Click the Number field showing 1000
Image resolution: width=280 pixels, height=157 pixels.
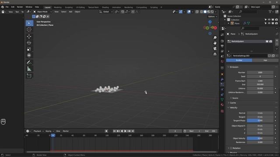(x=260, y=72)
